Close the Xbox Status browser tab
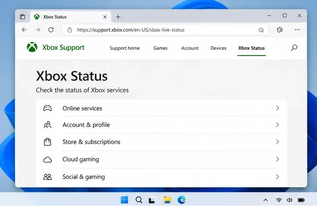317x206 pixels. click(x=105, y=17)
